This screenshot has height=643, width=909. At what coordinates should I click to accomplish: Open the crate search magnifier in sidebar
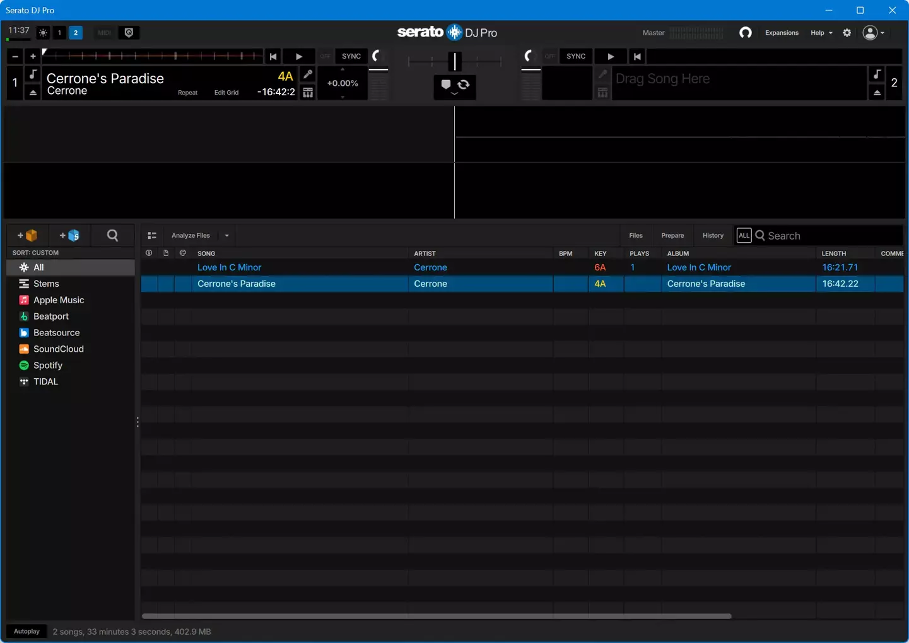[x=112, y=235]
